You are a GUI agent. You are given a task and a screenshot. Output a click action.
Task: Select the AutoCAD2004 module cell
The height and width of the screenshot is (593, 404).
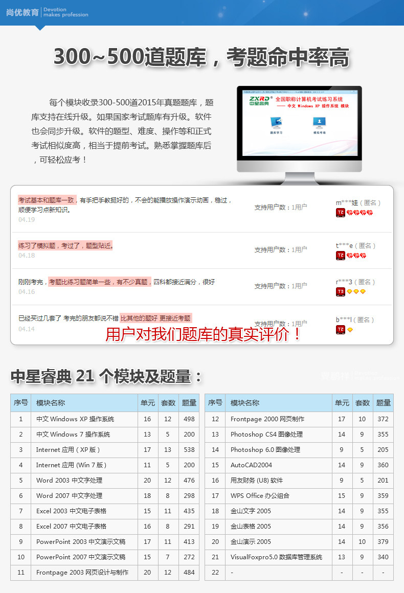[x=279, y=465]
